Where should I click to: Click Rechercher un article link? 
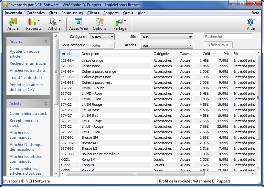pos(27,63)
